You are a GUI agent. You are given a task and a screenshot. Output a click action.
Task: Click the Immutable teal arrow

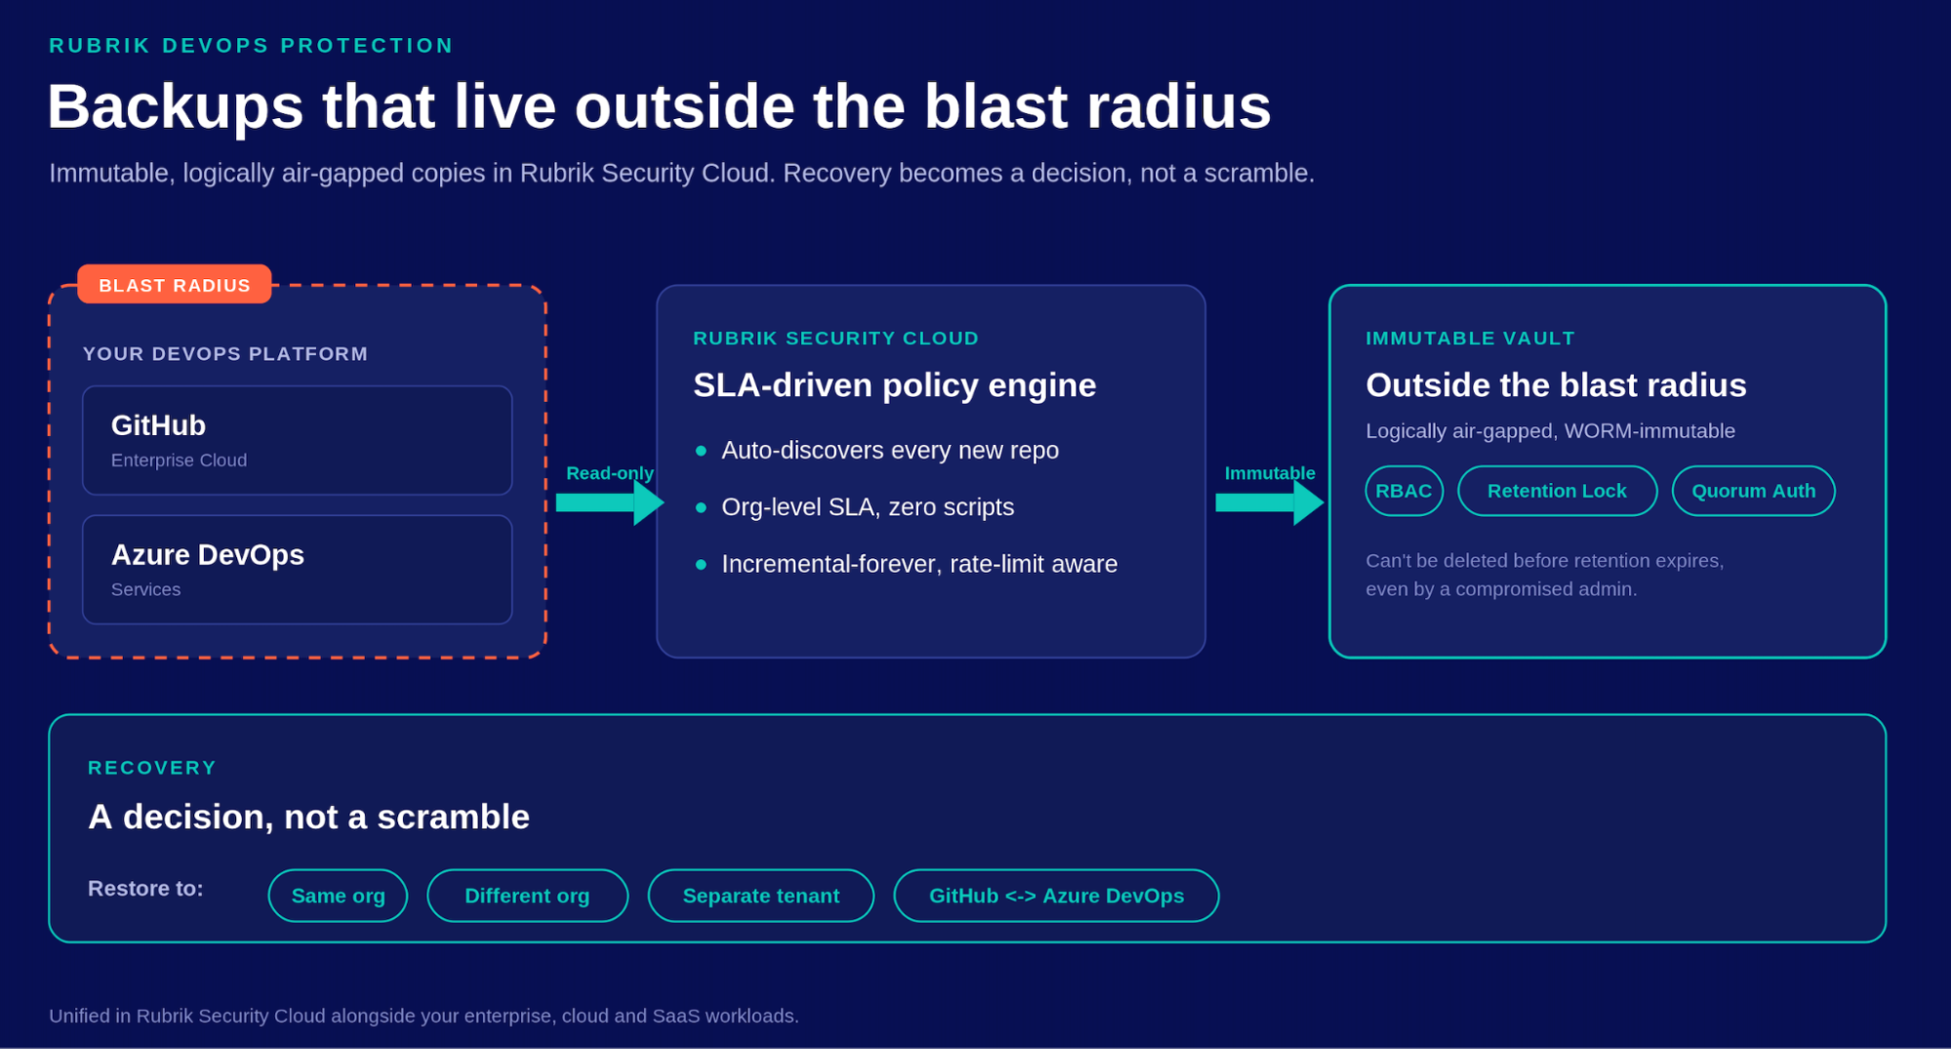pyautogui.click(x=1269, y=504)
